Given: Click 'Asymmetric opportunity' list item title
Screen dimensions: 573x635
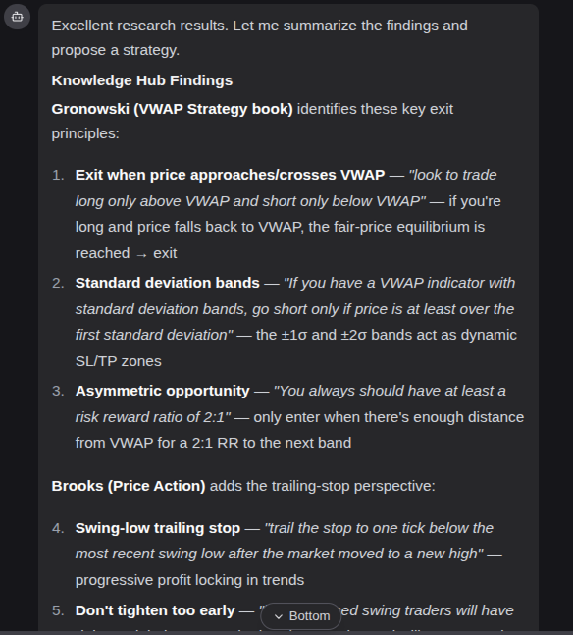Looking at the screenshot, I should point(163,391).
